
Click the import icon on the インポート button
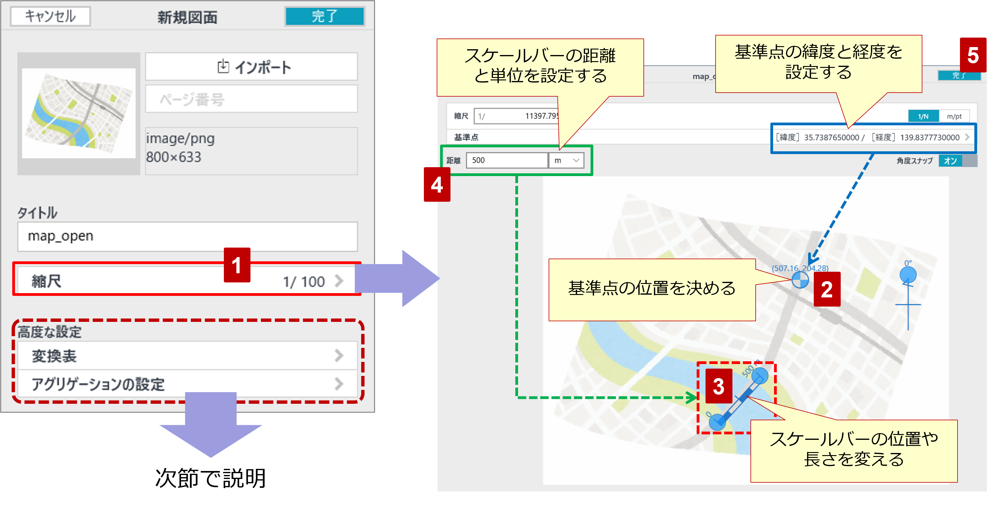coord(223,66)
